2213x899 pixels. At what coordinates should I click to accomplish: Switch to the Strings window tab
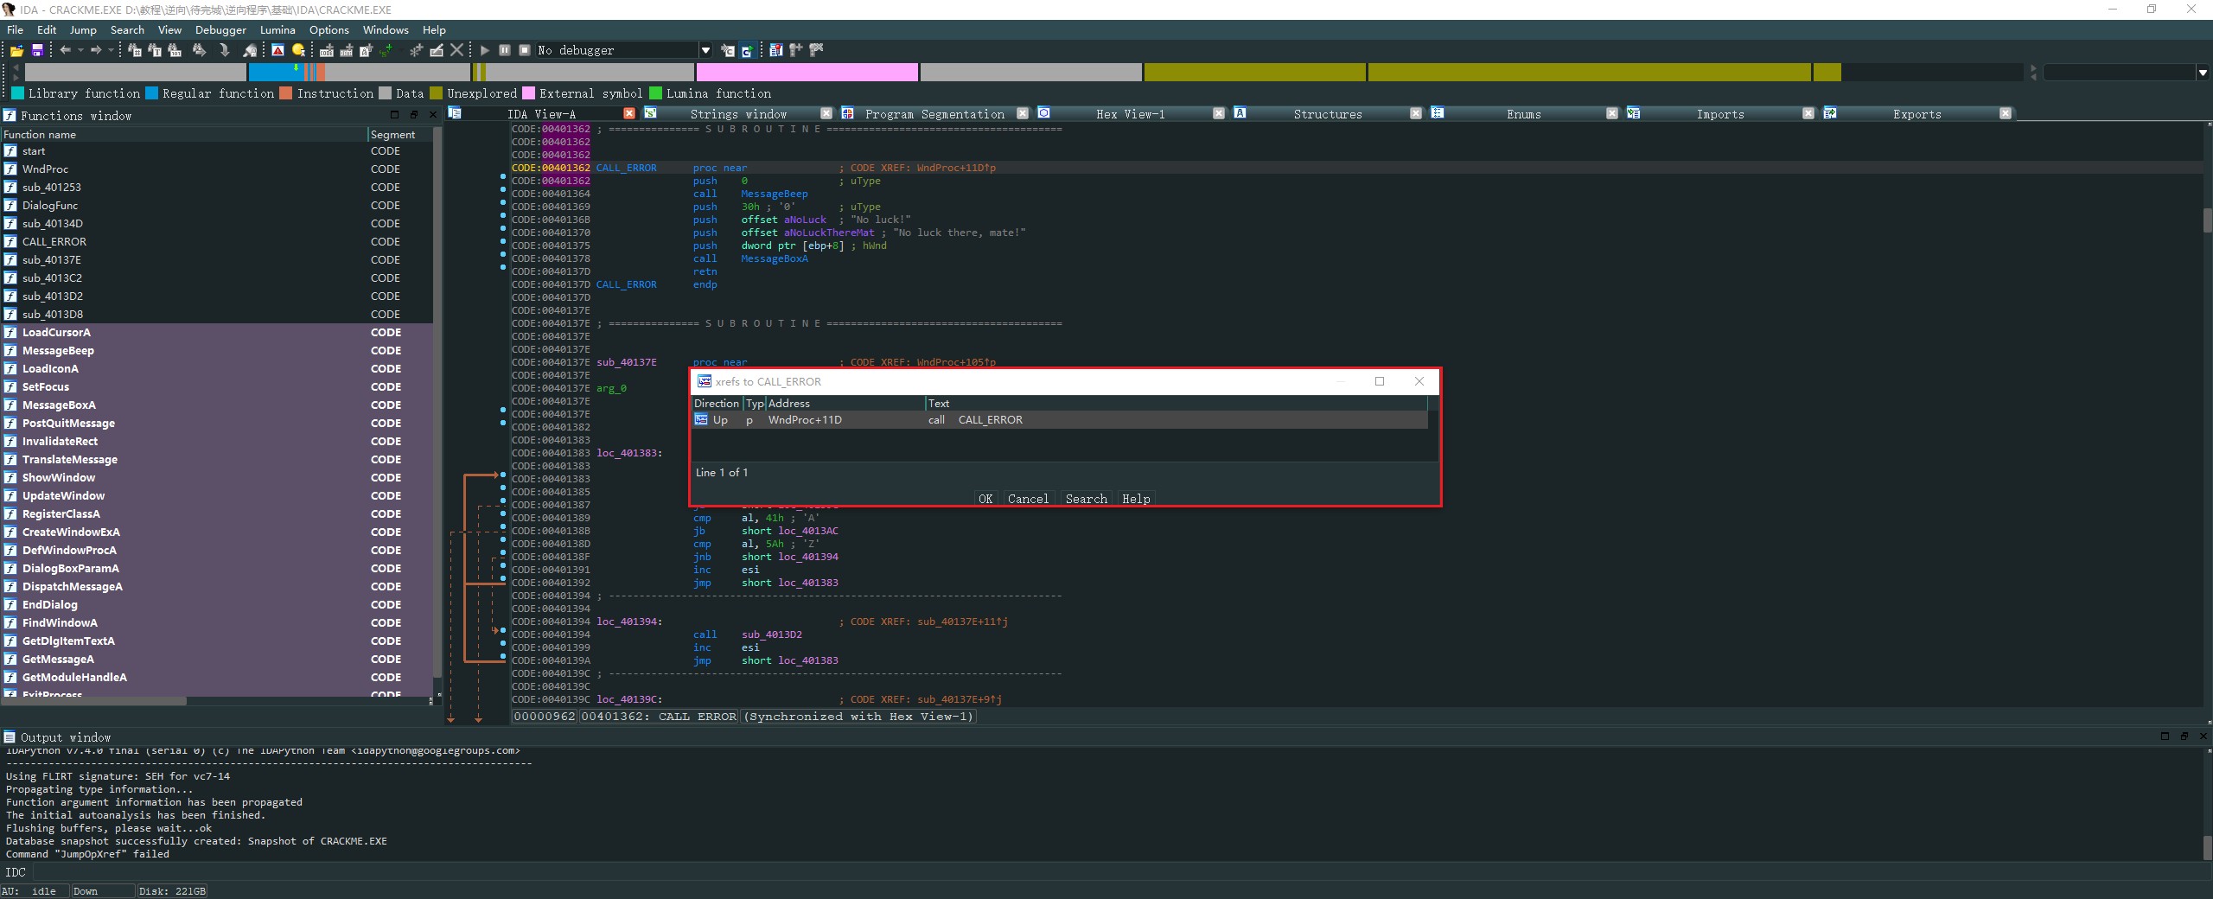coord(737,114)
